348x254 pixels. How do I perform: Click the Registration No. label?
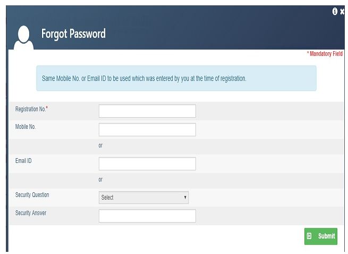pos(31,109)
